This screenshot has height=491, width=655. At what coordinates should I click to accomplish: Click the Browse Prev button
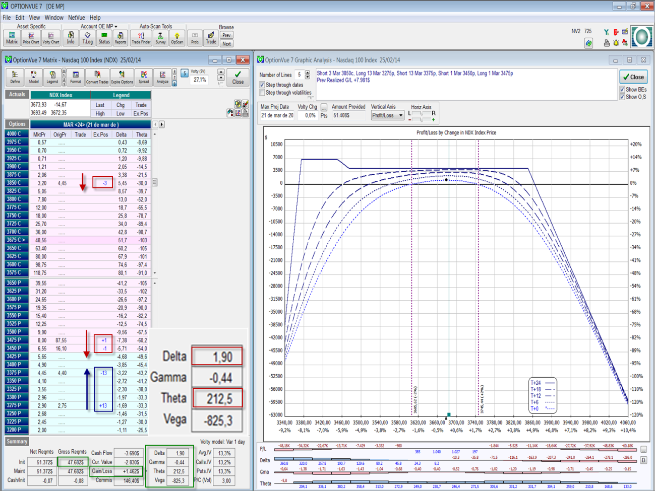pyautogui.click(x=227, y=35)
